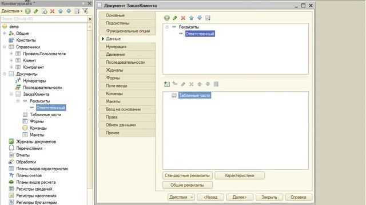Click the Далее> button
This screenshot has height=205, width=366.
point(240,197)
